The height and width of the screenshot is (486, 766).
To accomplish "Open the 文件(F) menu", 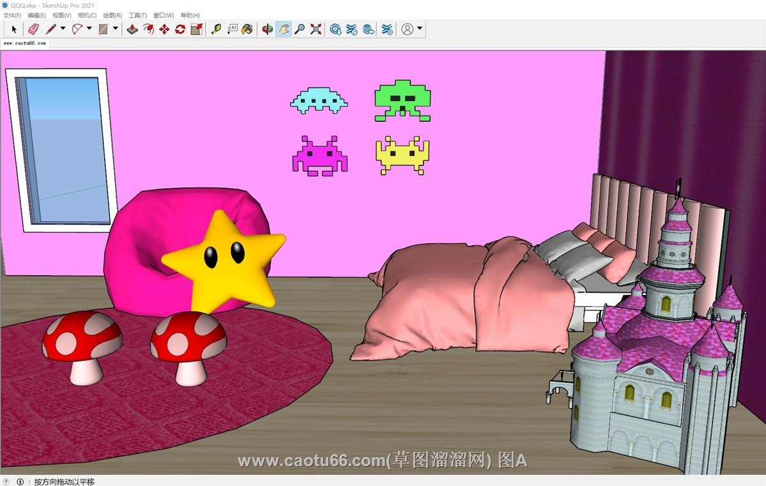I will tap(12, 15).
